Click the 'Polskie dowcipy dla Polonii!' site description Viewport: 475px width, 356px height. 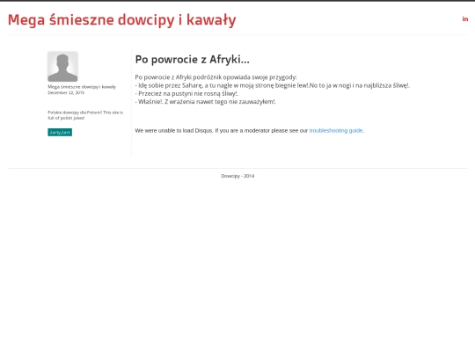[85, 115]
